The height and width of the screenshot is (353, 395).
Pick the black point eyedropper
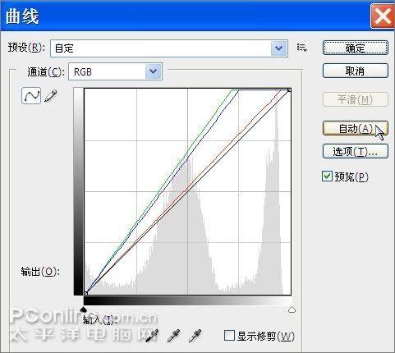[153, 336]
